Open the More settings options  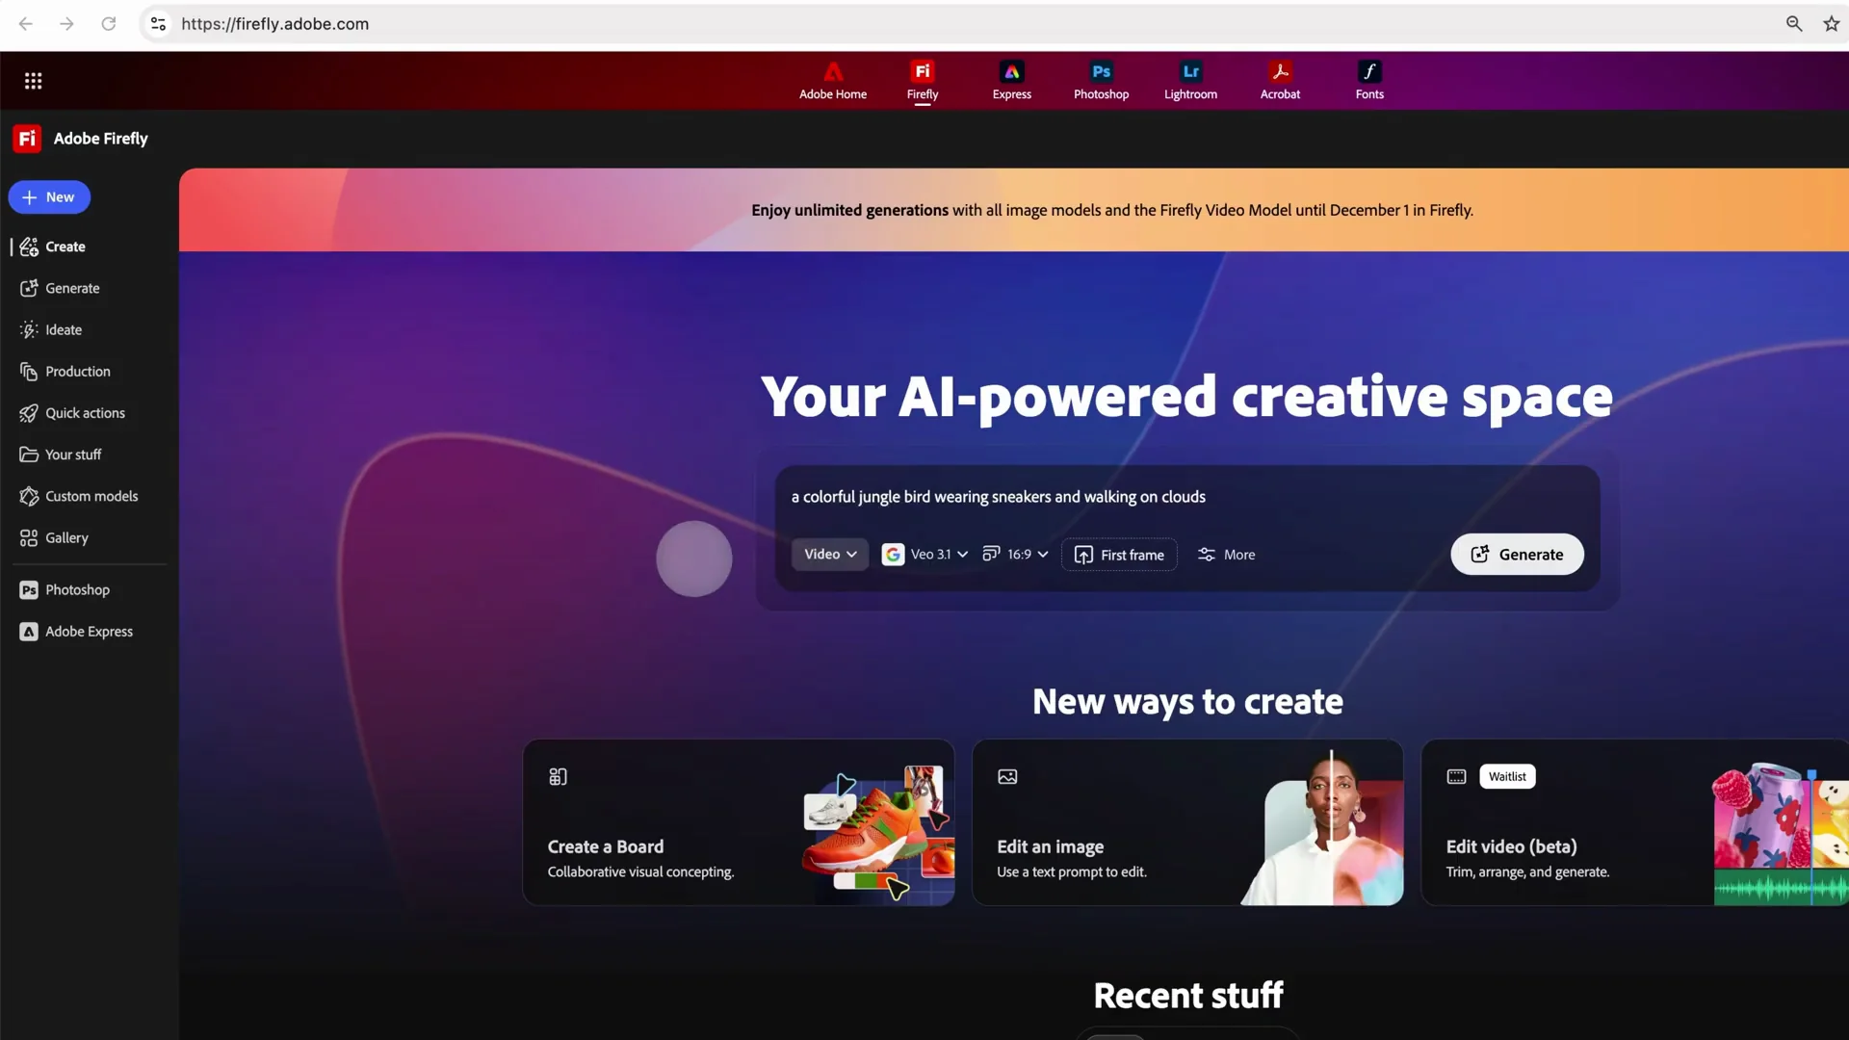coord(1226,554)
